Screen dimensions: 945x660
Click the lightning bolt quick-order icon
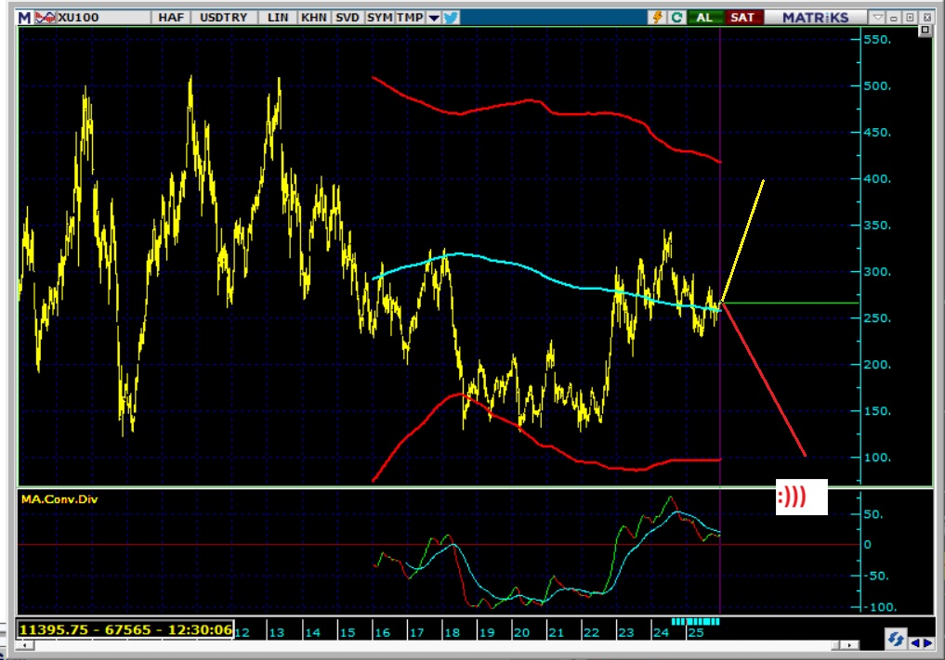(658, 18)
